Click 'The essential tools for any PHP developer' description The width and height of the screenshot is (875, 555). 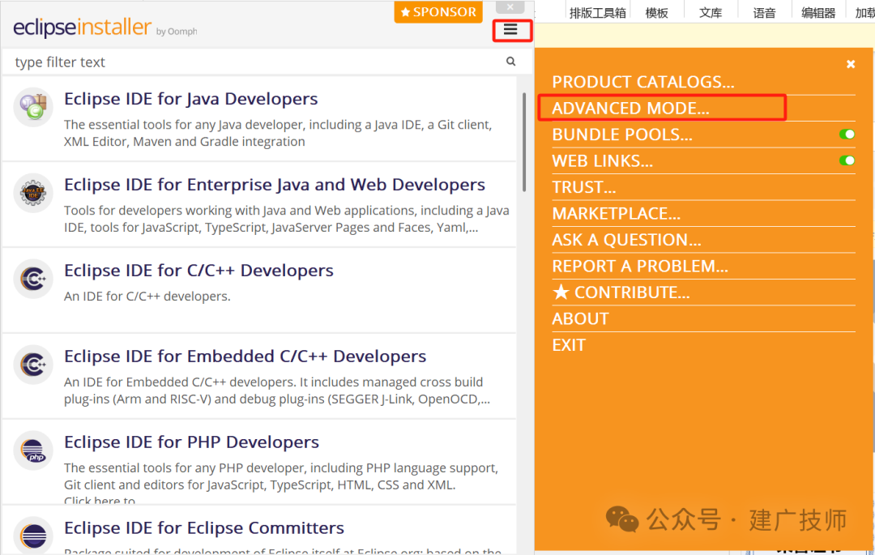(x=280, y=476)
